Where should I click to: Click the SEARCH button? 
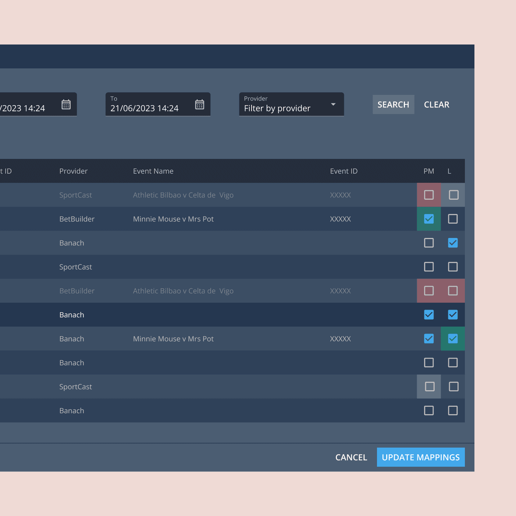coord(393,104)
